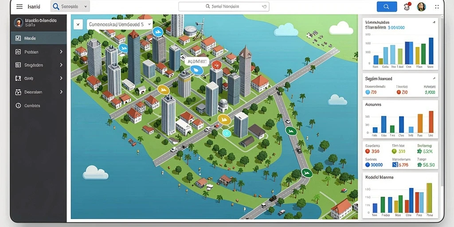
Task: Expand the third sidebar item chevron
Action: click(x=61, y=65)
